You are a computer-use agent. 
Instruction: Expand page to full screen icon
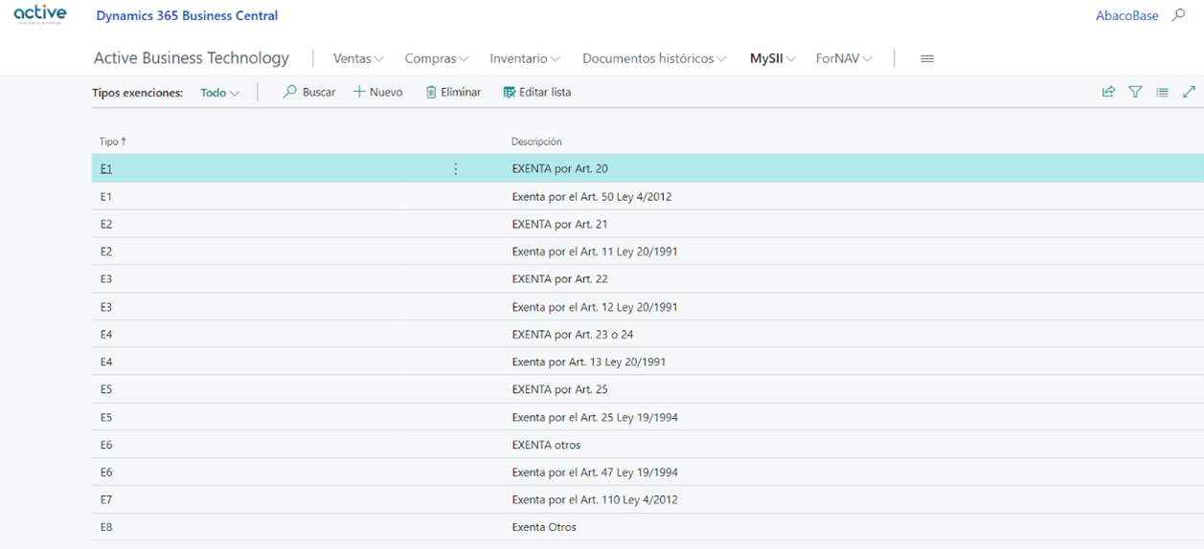pyautogui.click(x=1189, y=92)
